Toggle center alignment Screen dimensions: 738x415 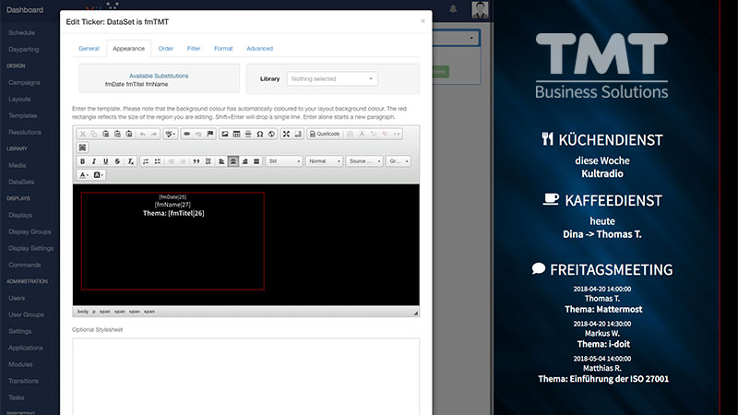(233, 161)
